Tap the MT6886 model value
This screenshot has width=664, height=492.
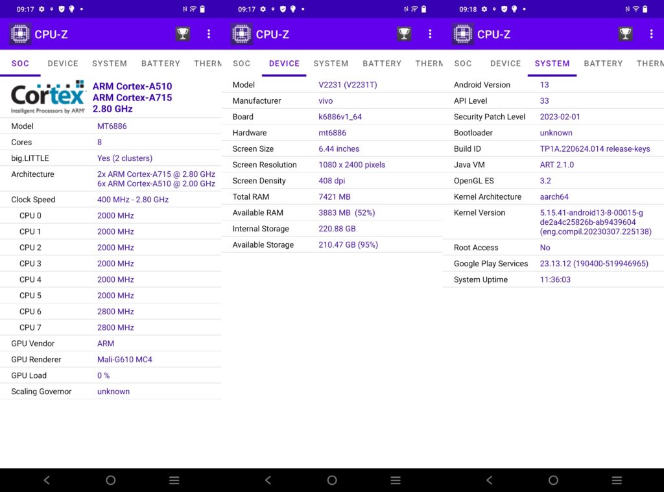pyautogui.click(x=112, y=126)
